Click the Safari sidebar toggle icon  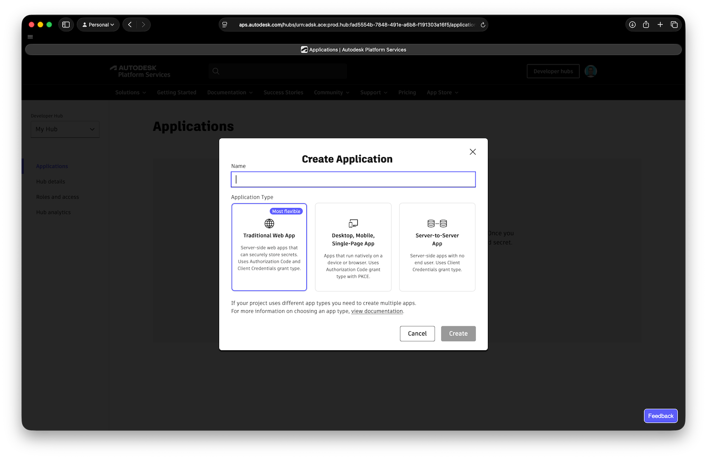[66, 24]
